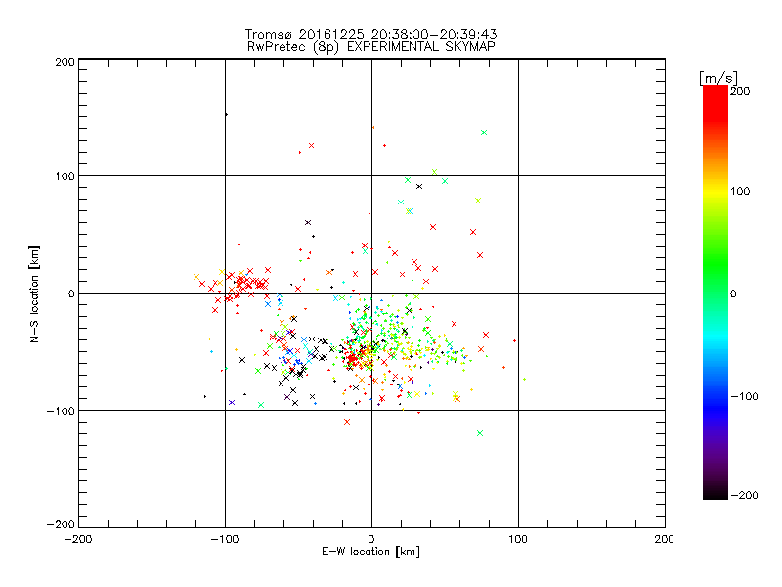Pick the "0" tick label on the E-W axis
The image size is (782, 587).
point(371,539)
